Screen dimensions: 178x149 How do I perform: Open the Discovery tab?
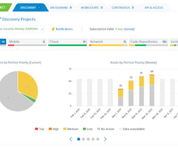click(x=31, y=8)
